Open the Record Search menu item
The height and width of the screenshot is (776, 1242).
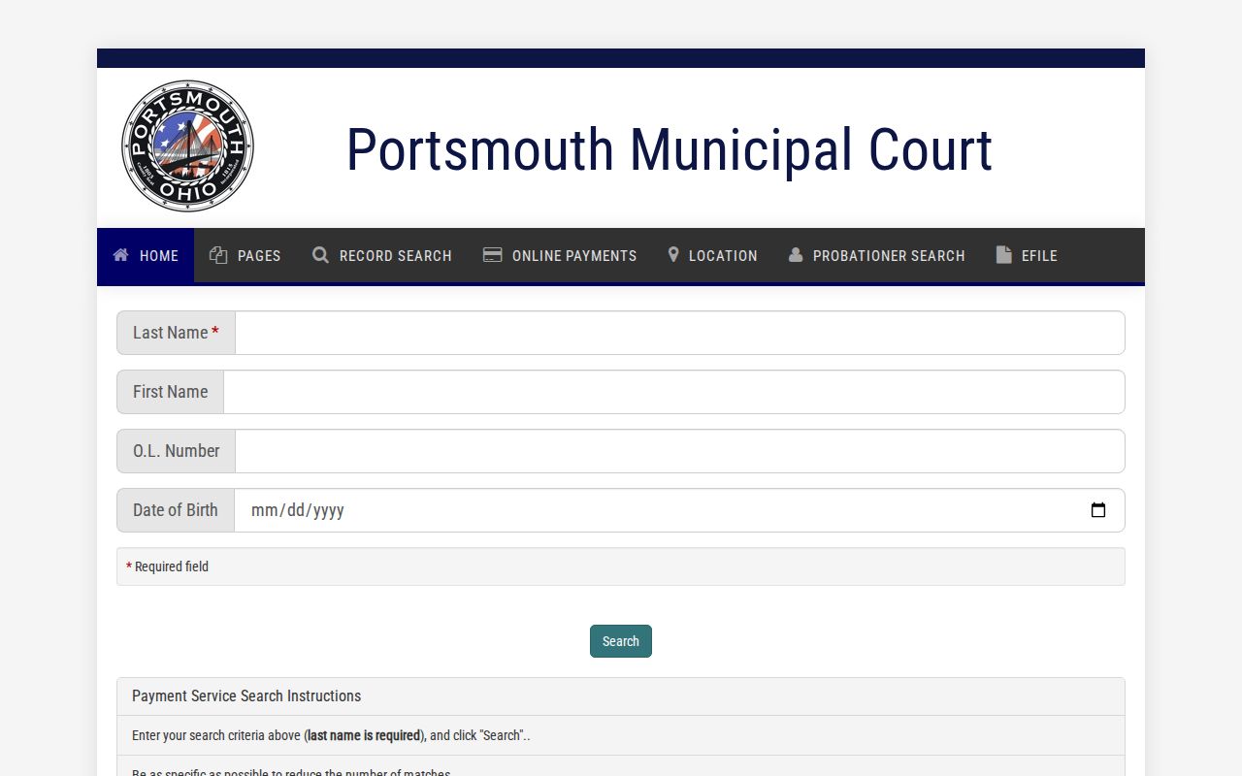tap(382, 255)
